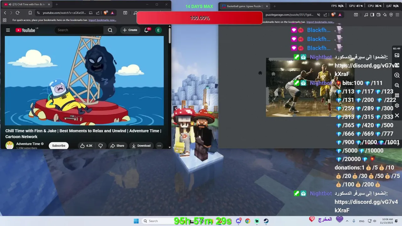
Task: Click the share icon in YouTube address bar
Action: 98,13
